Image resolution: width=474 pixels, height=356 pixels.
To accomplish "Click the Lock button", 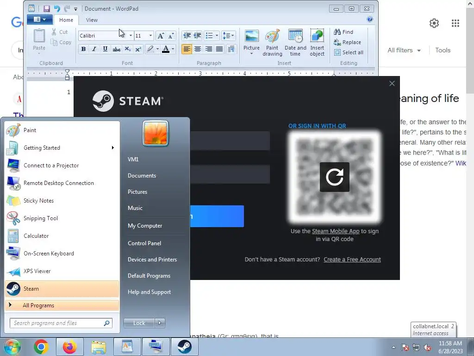I will click(139, 323).
